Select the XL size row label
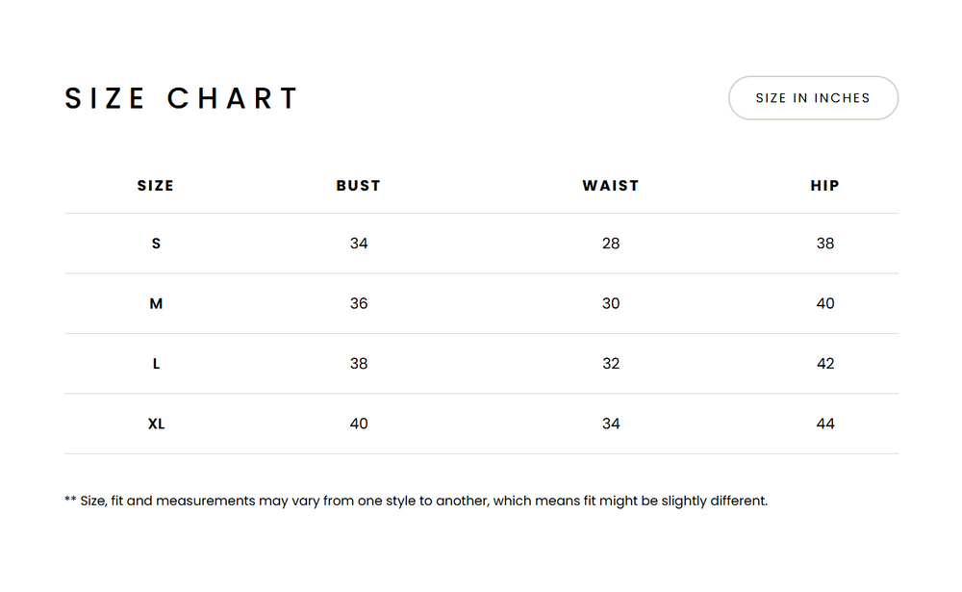The image size is (962, 592). tap(156, 424)
